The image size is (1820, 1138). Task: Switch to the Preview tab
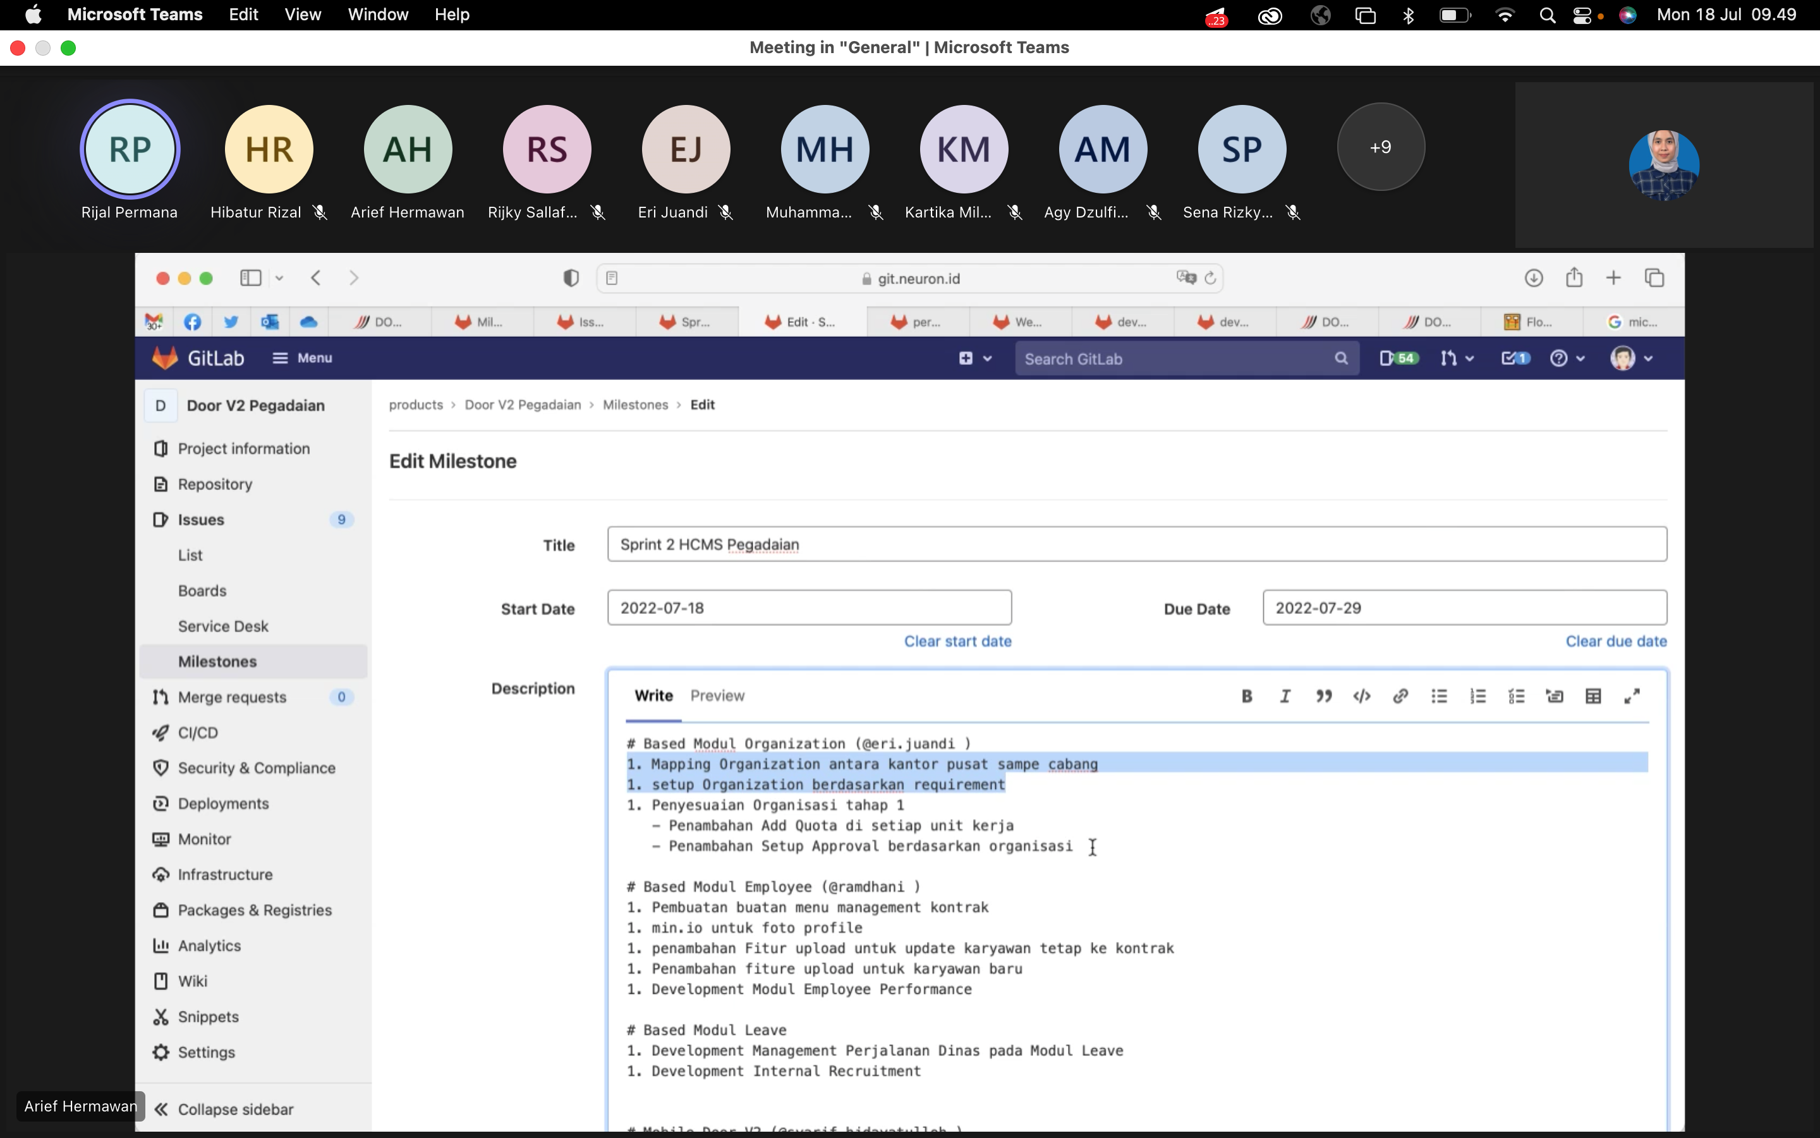coord(717,696)
